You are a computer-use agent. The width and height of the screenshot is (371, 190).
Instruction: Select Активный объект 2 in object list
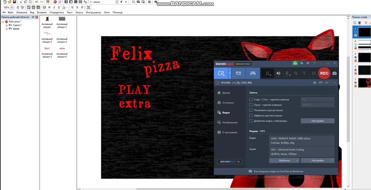(62, 22)
